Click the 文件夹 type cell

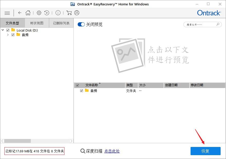click(x=131, y=91)
